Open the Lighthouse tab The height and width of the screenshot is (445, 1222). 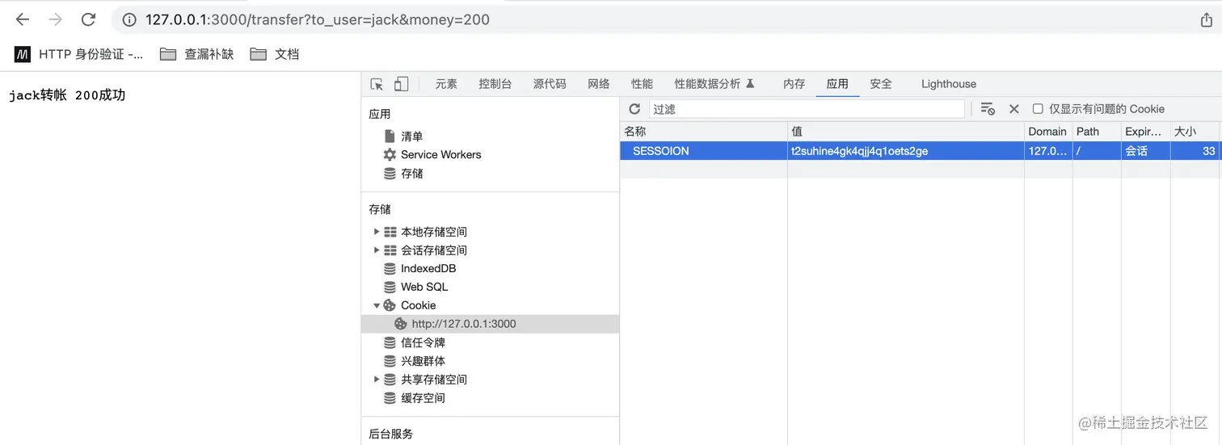click(949, 84)
